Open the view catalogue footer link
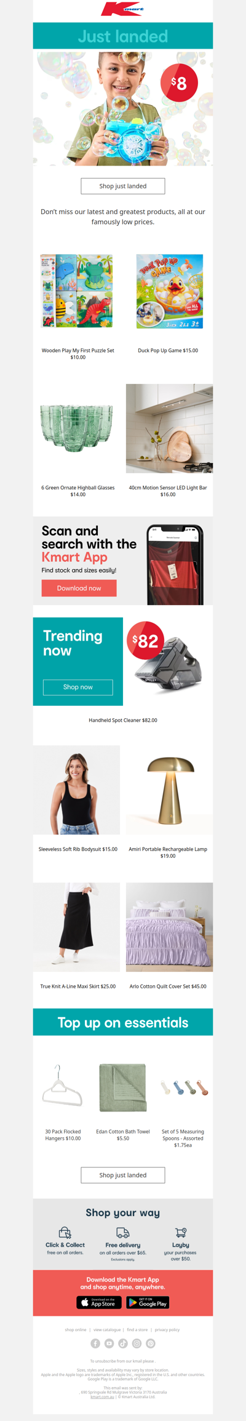246x1421 pixels. 107,1329
